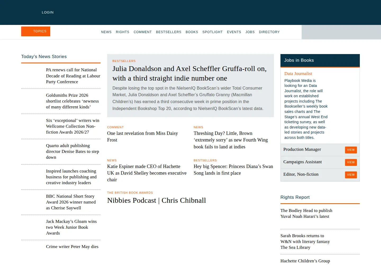Open the Today's News Stories heading
Viewport: 381px width, 265px height.
pos(44,56)
